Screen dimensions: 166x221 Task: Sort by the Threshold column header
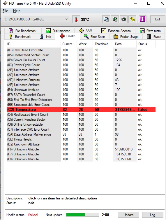click(103, 44)
